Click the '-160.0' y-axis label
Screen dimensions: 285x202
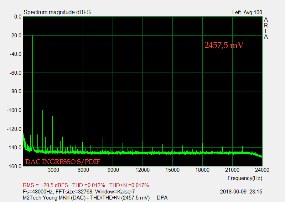coord(14,166)
